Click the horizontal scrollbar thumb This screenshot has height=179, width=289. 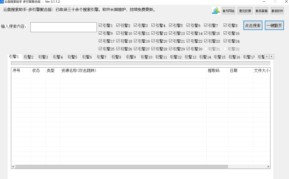coord(122,166)
